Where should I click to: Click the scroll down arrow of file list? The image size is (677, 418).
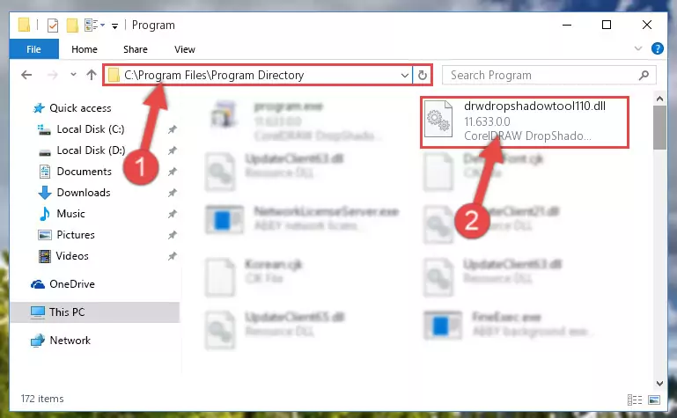[x=659, y=383]
